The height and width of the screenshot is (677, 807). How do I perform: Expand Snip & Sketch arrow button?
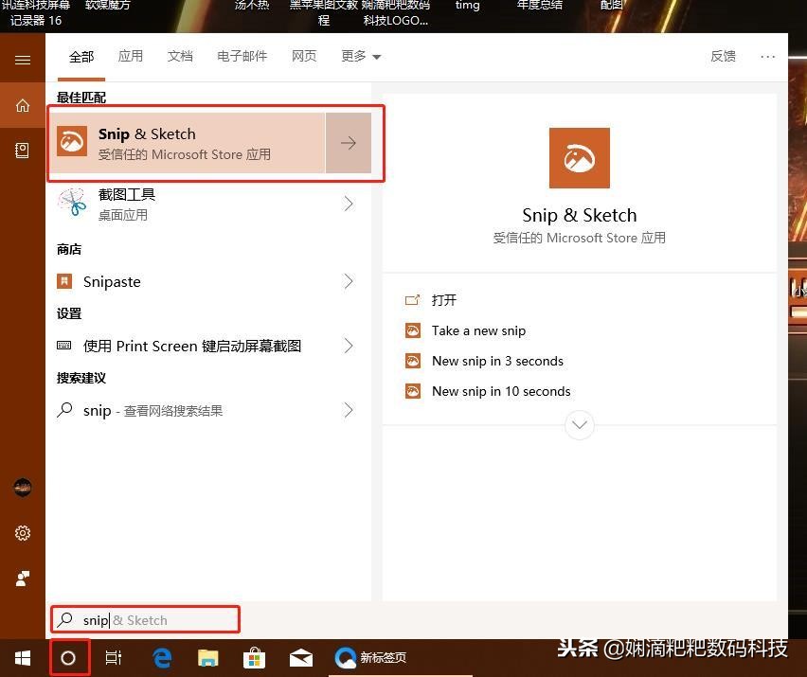pyautogui.click(x=349, y=142)
